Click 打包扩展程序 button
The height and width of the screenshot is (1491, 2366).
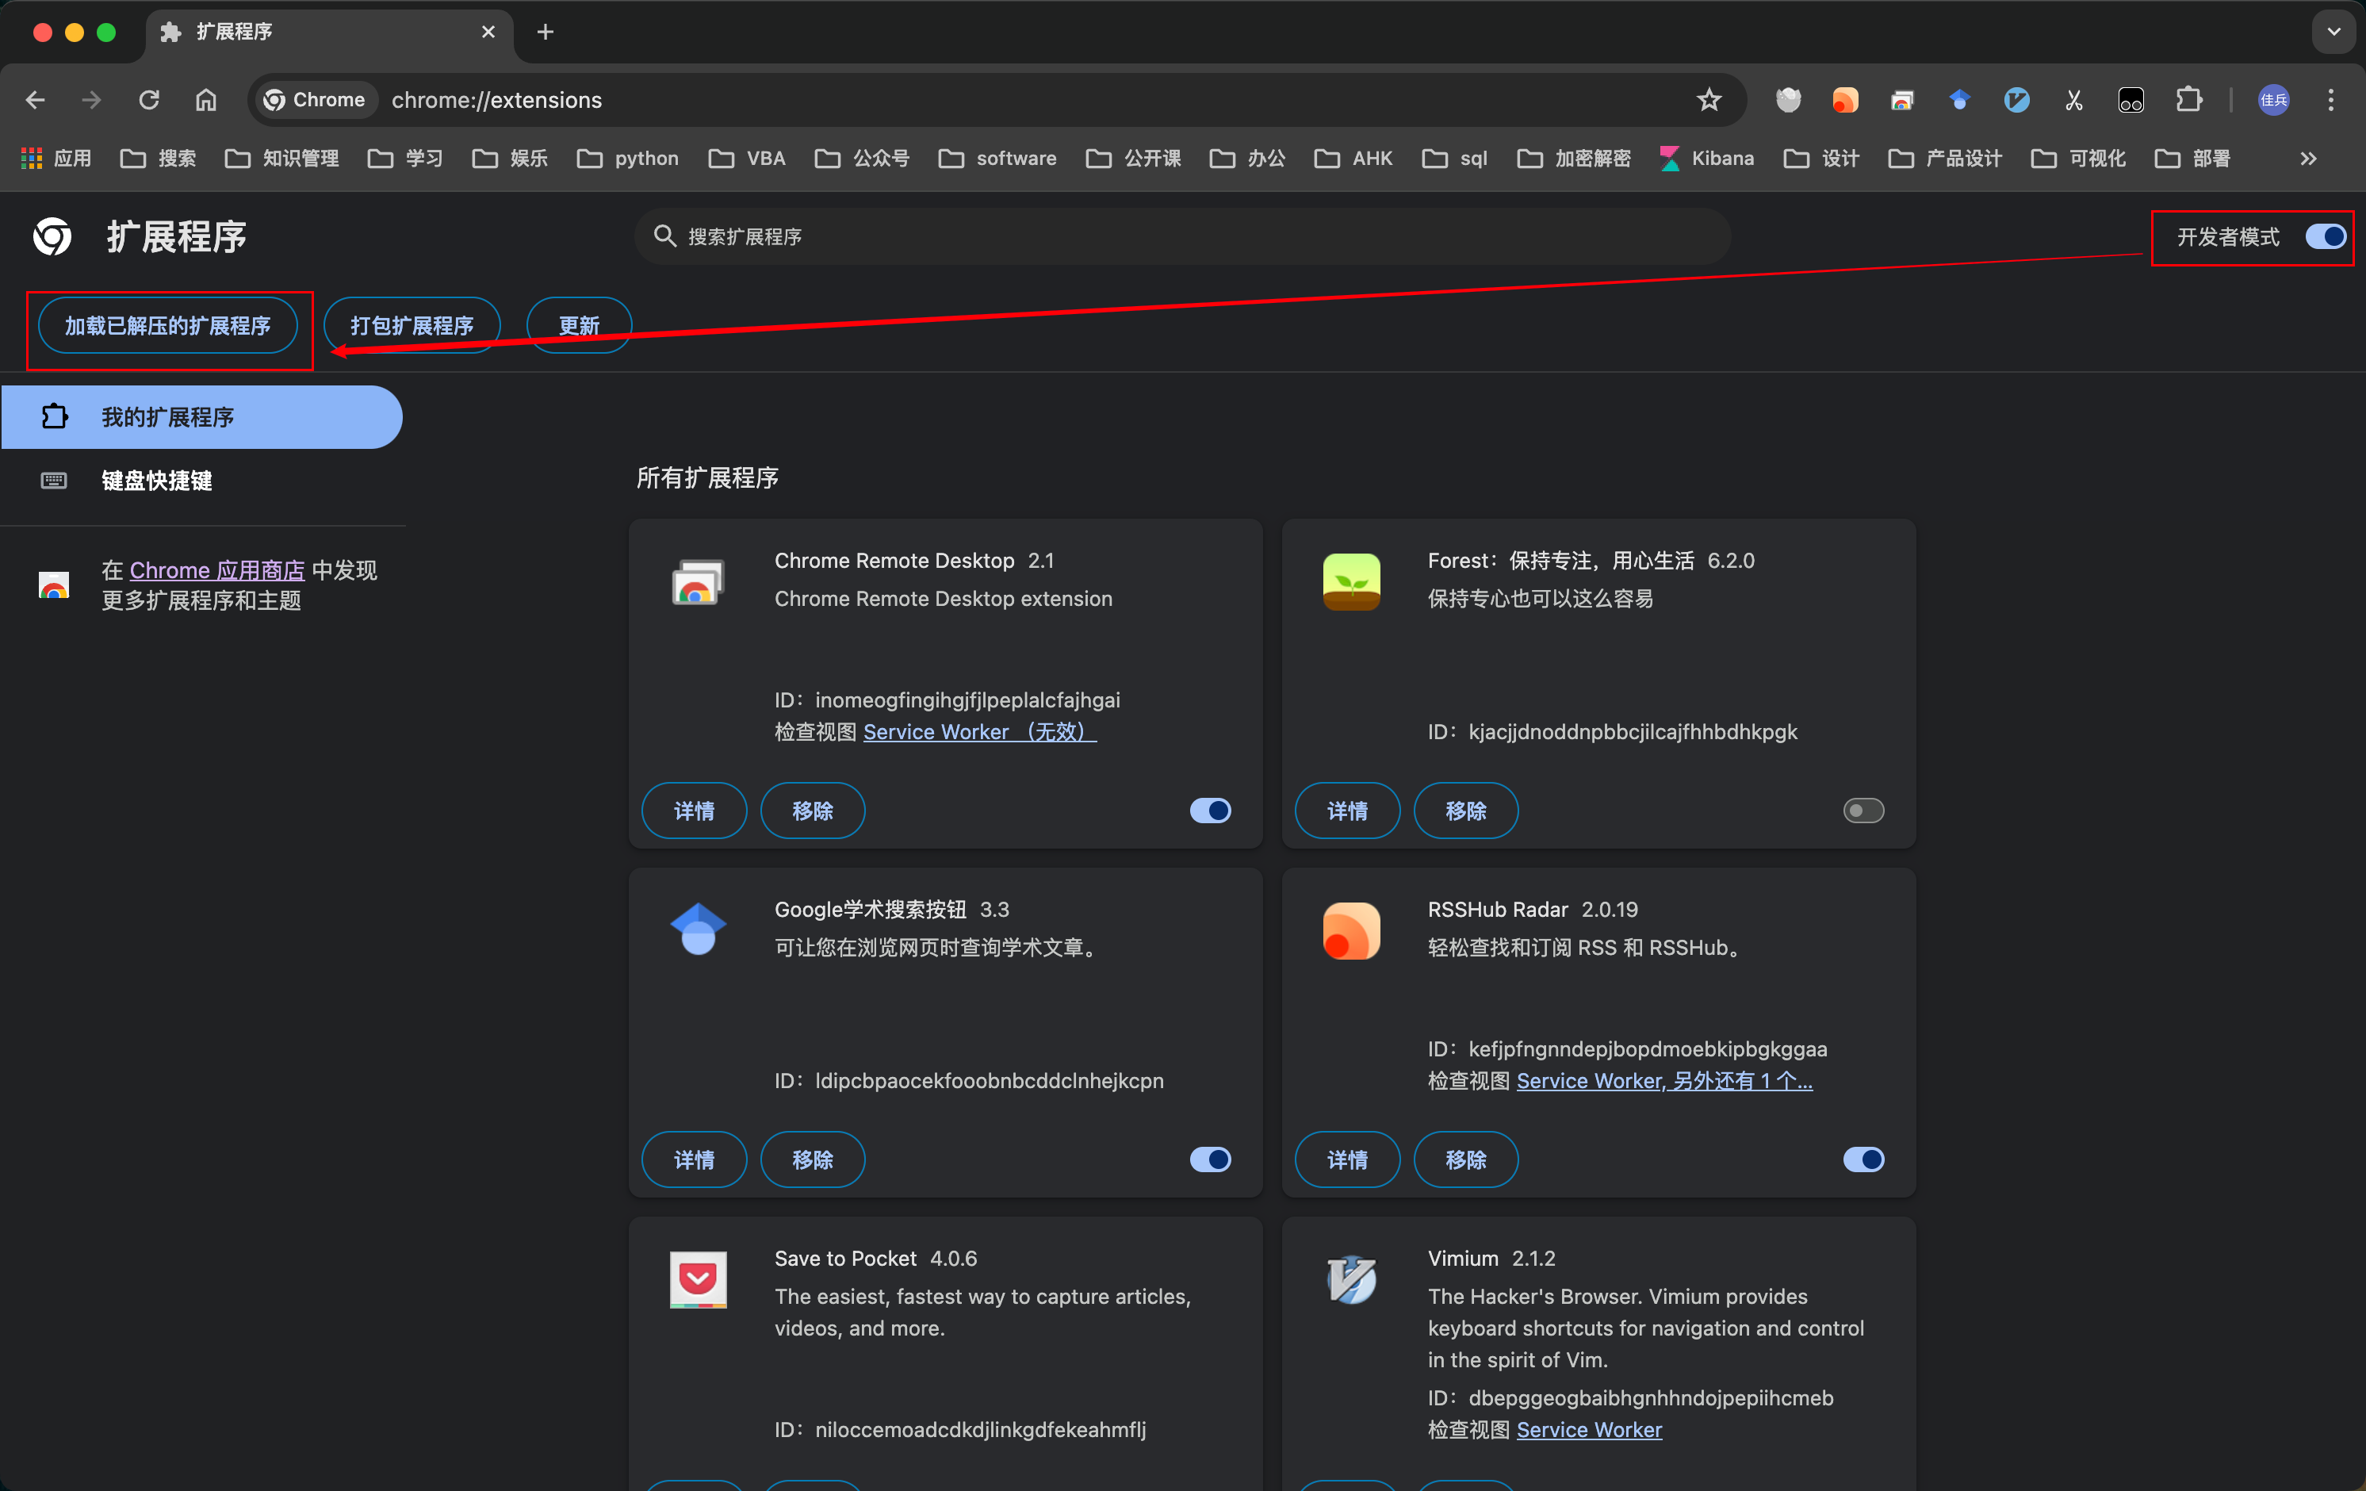(412, 325)
